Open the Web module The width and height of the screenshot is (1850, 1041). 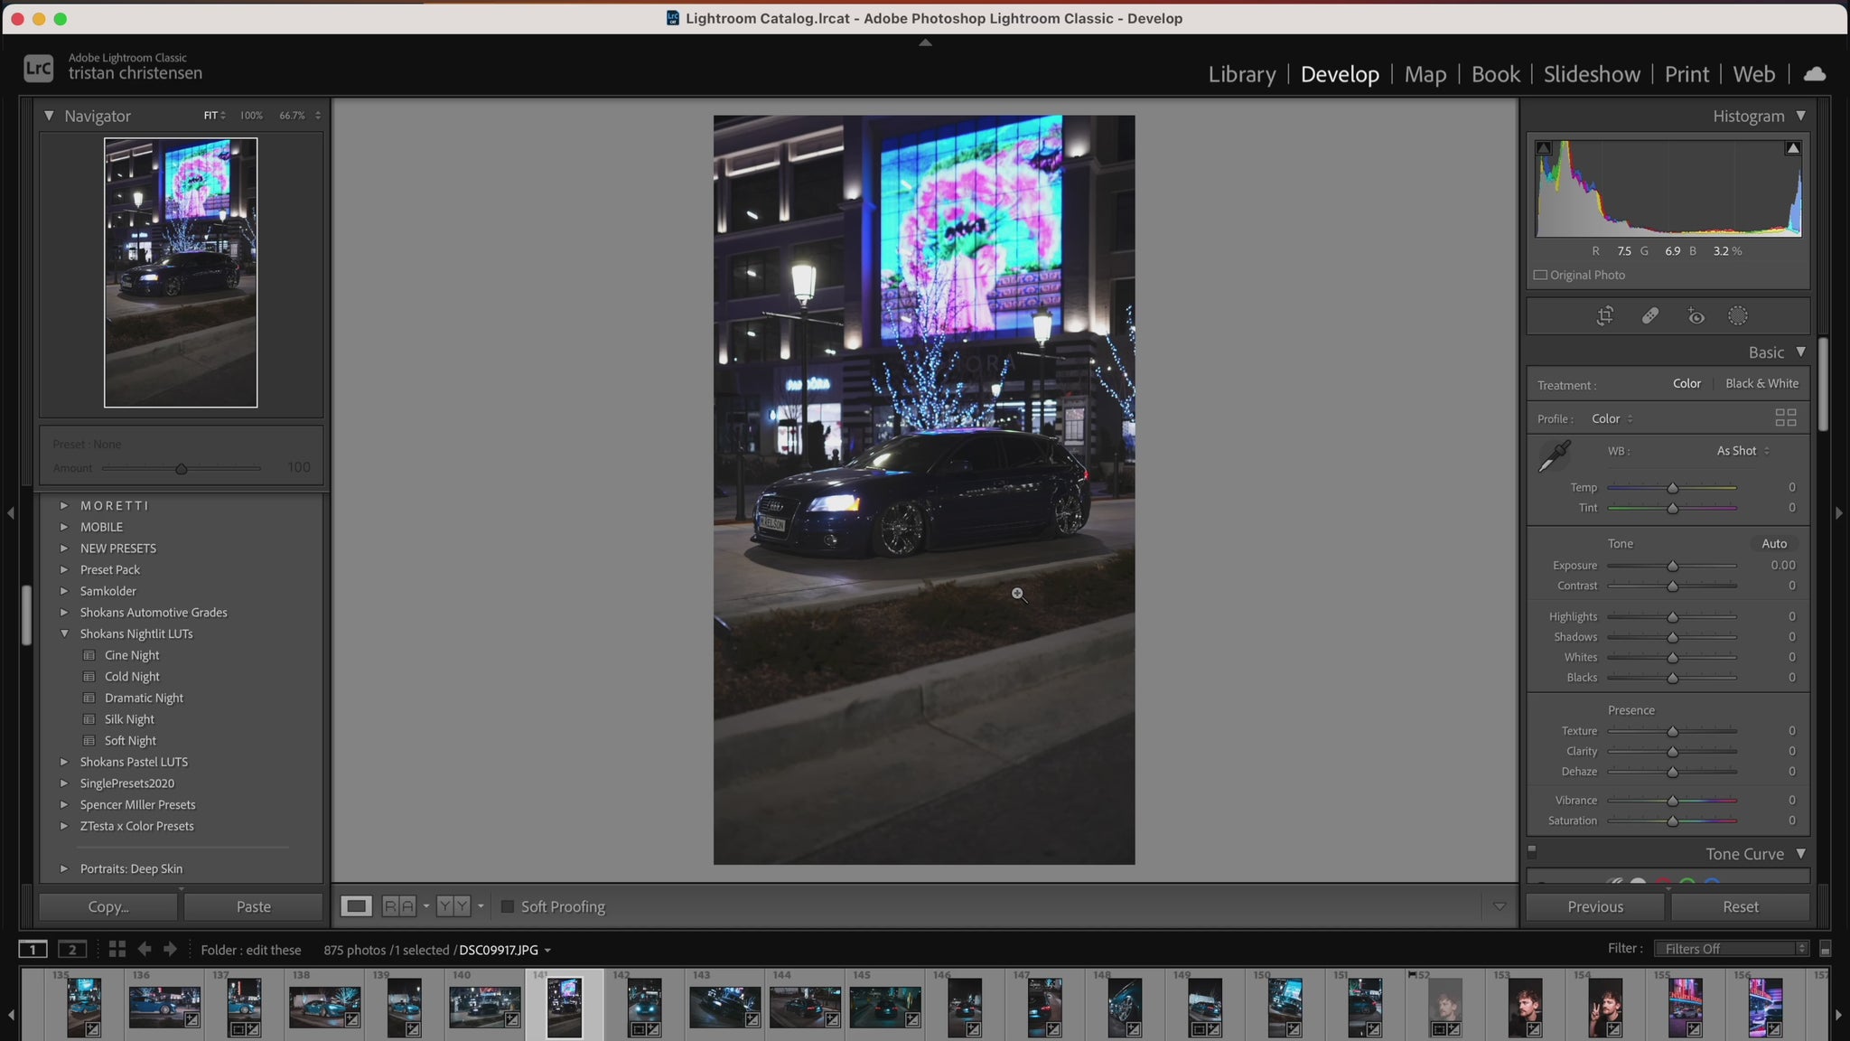[x=1754, y=74]
